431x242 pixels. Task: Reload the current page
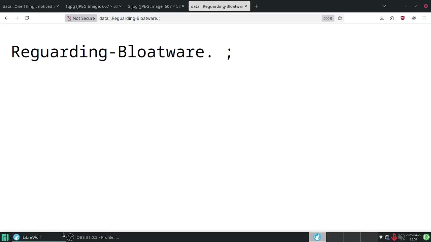coord(27,18)
